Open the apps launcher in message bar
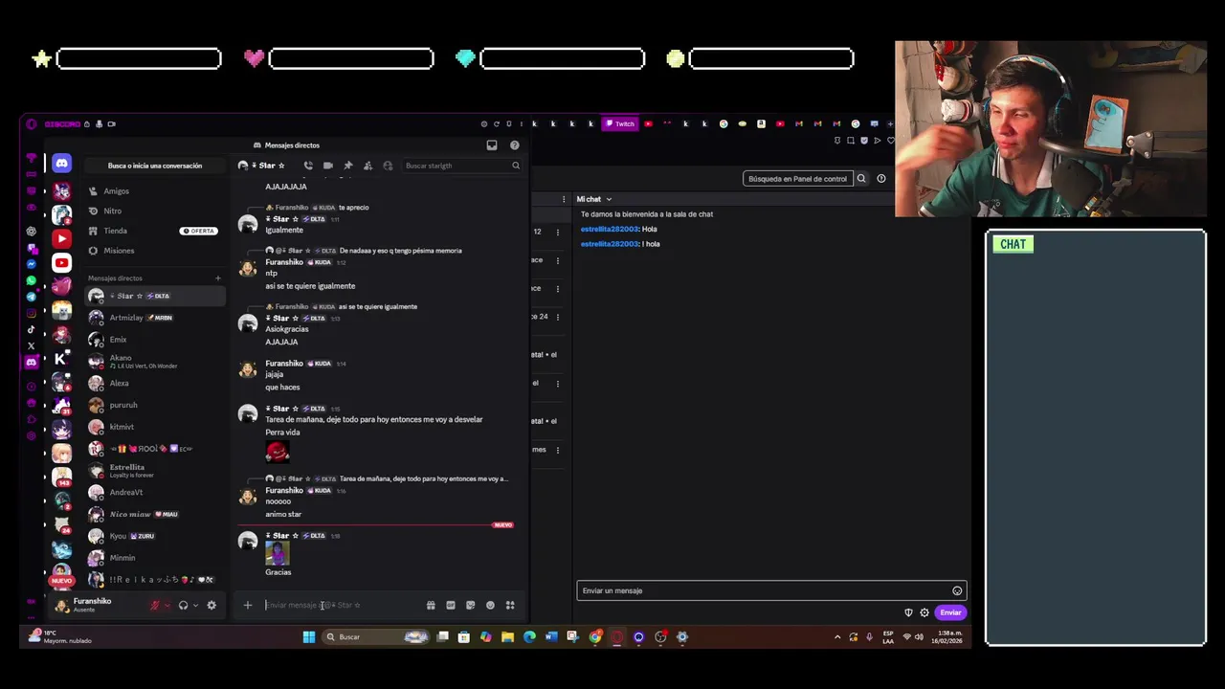This screenshot has height=689, width=1225. 510,605
